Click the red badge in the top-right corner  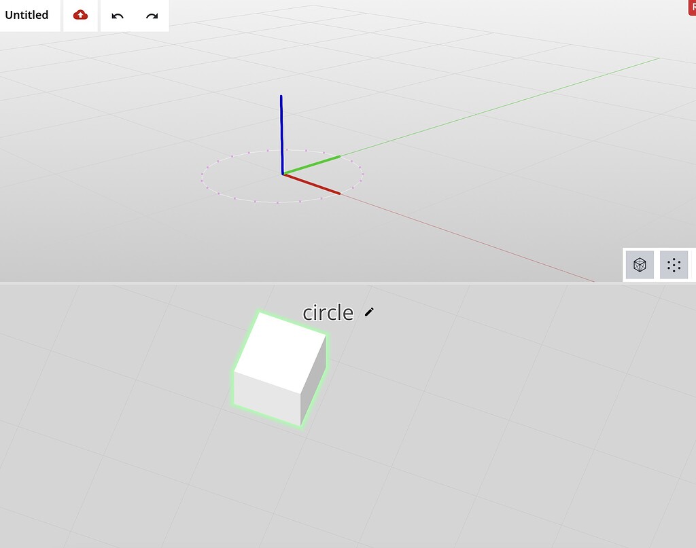693,5
